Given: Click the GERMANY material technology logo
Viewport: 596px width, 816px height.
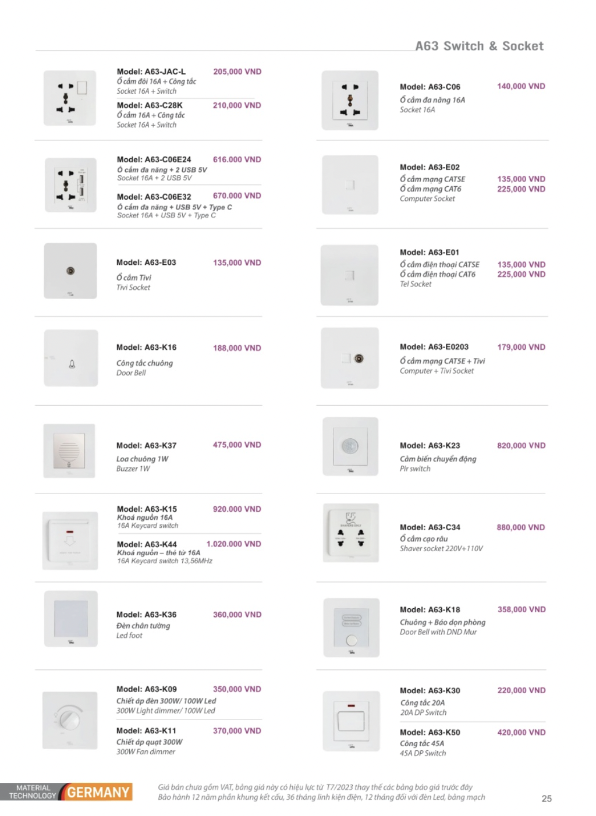Looking at the screenshot, I should 98,792.
